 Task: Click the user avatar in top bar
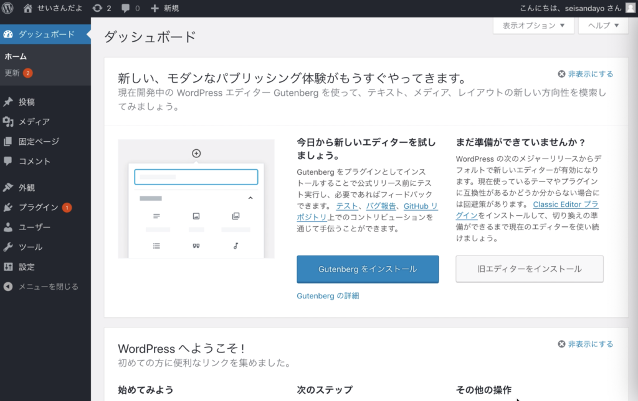pos(630,8)
